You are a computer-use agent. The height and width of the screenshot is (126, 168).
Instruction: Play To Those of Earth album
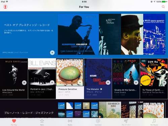164,83
